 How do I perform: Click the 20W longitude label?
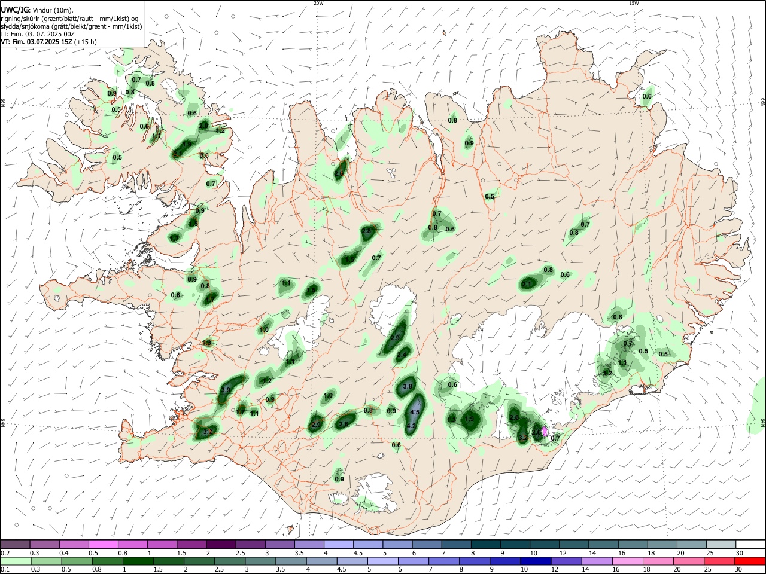pos(319,3)
